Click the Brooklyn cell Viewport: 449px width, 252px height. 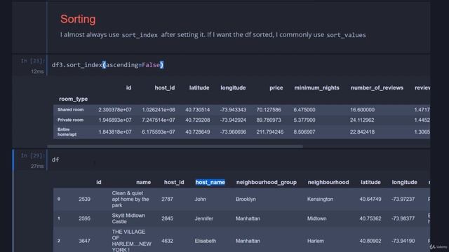(x=246, y=199)
